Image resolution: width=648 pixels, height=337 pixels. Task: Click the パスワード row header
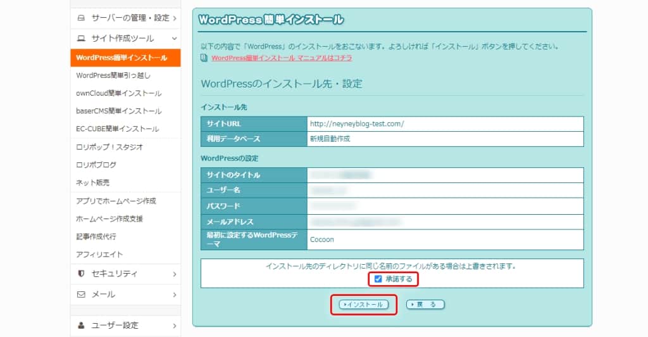coord(254,206)
